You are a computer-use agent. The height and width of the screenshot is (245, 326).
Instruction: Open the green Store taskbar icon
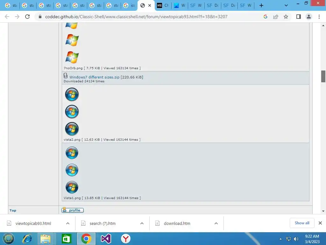coord(66,239)
